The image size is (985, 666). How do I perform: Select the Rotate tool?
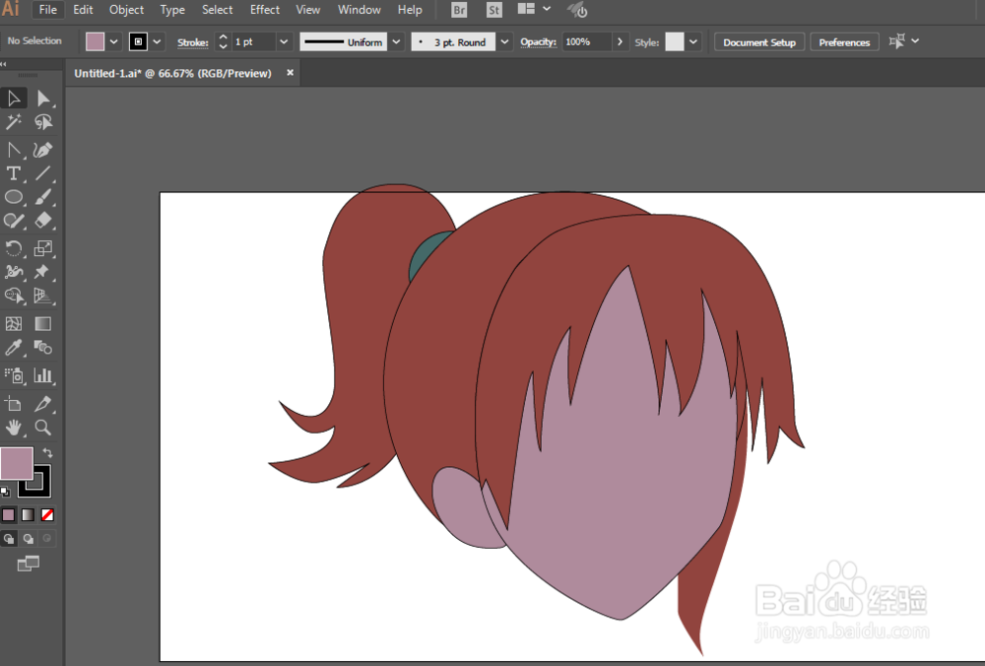point(14,248)
